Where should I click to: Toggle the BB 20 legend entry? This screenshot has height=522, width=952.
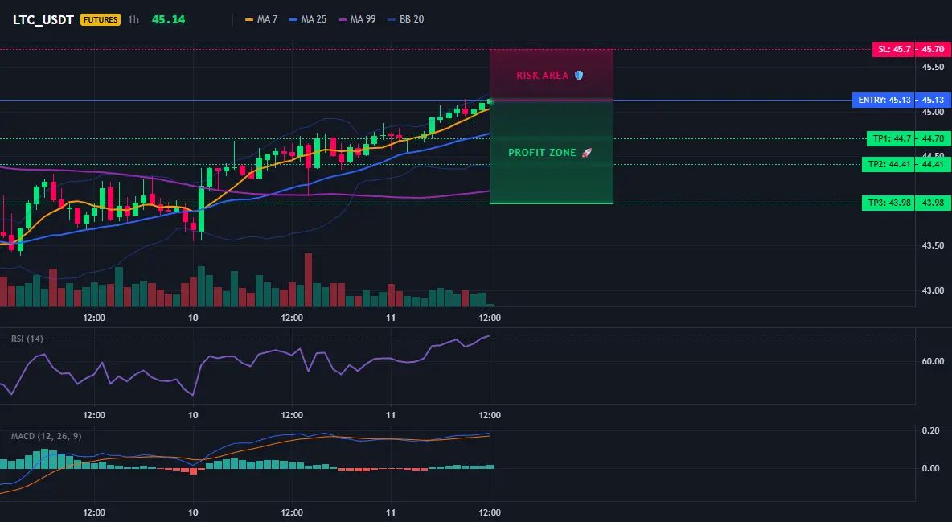[x=406, y=19]
